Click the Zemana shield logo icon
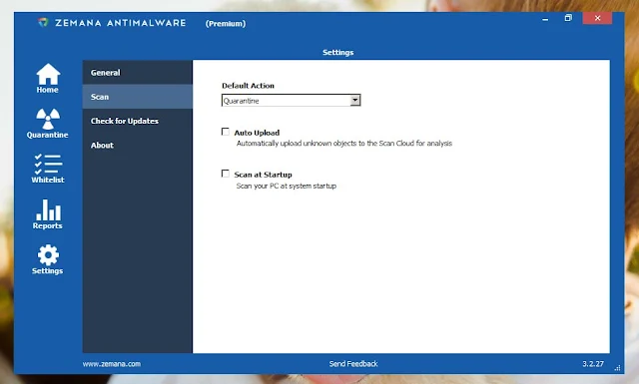639x384 pixels. pyautogui.click(x=43, y=22)
